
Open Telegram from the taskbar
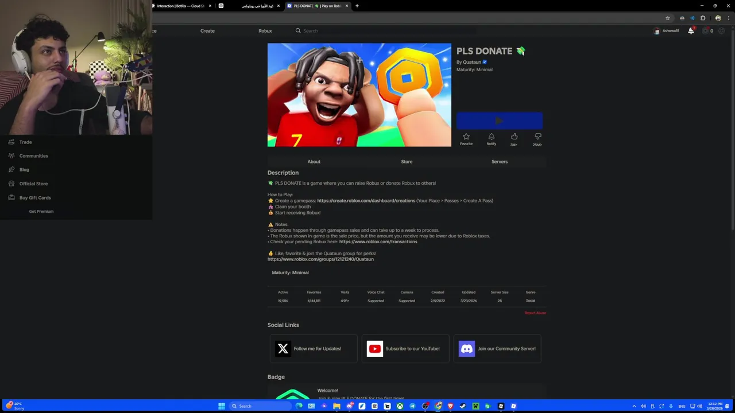click(x=412, y=406)
